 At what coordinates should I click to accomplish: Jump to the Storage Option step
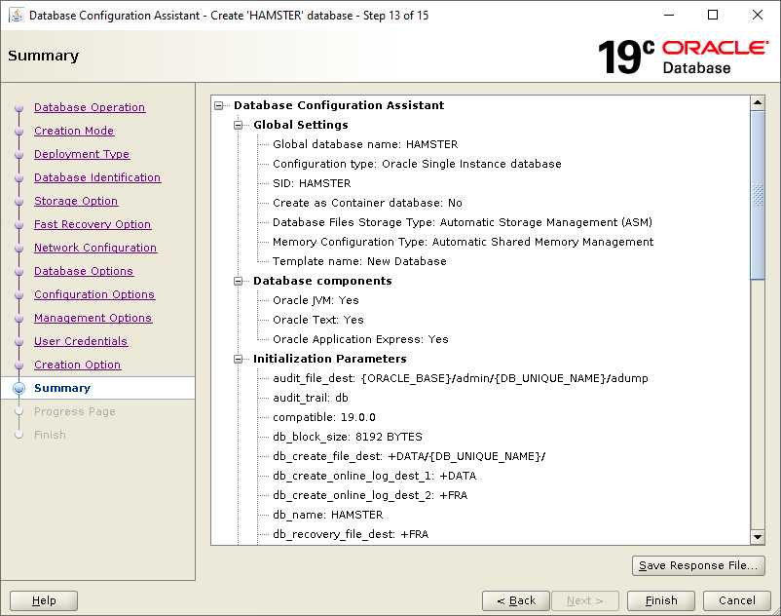point(76,201)
